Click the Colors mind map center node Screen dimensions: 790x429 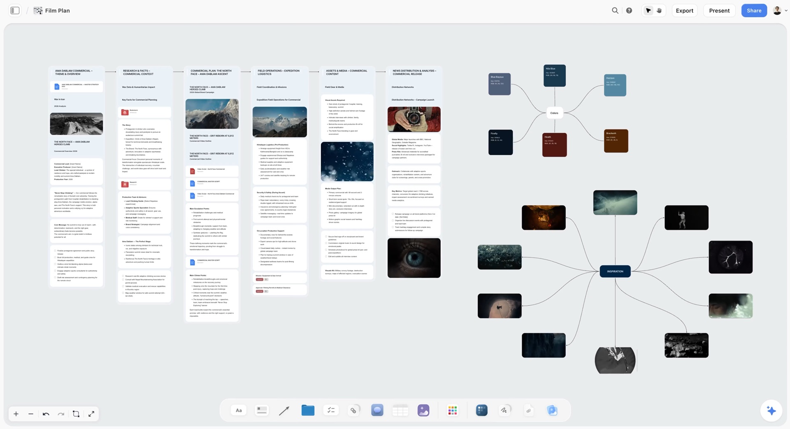(554, 113)
